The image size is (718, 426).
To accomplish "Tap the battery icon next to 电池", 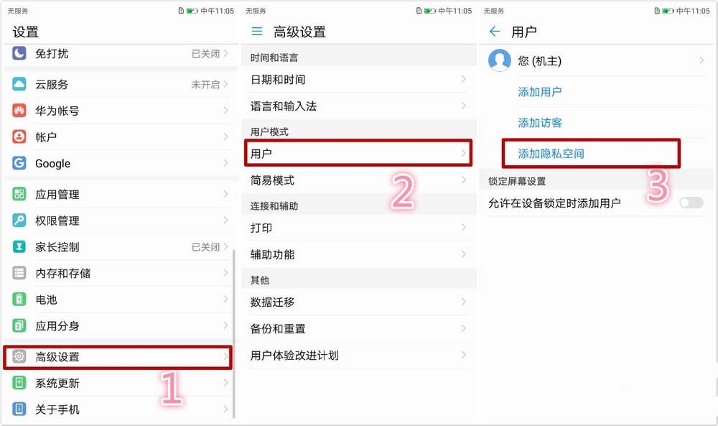I will pyautogui.click(x=19, y=300).
